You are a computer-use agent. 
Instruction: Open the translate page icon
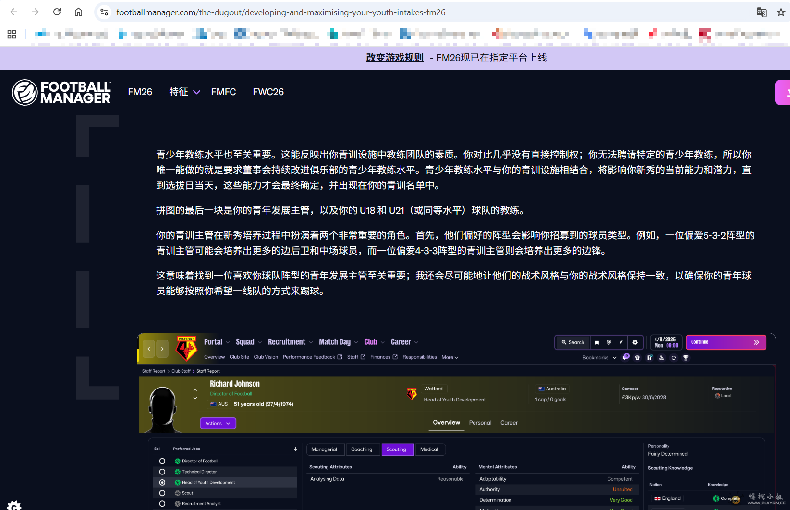point(762,12)
